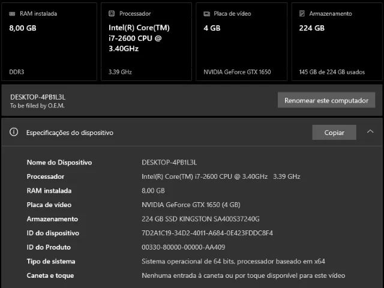Click Intel(R) Core(TM) i7-2600 value in specifications list

[221, 176]
